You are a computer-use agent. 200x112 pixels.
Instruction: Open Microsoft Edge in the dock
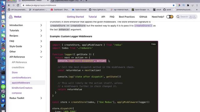click(x=3, y=59)
